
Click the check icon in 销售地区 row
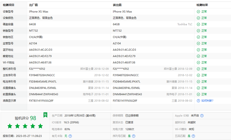pyautogui.click(x=198, y=37)
